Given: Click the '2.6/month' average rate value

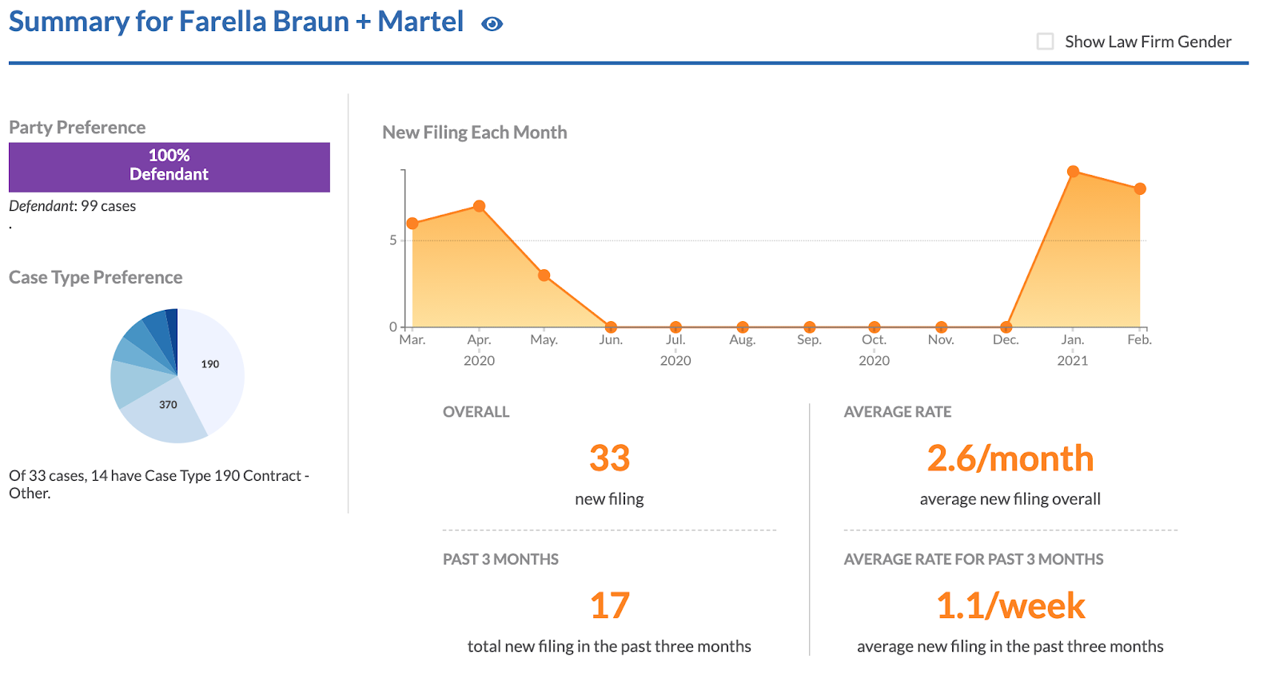Looking at the screenshot, I should tap(1010, 458).
